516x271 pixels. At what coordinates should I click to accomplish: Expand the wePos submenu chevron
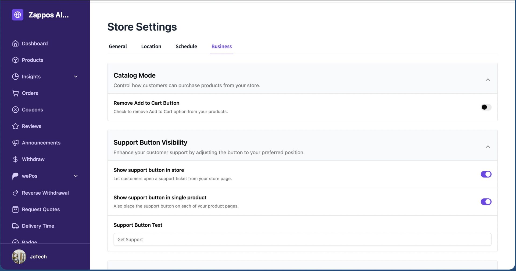[76, 176]
